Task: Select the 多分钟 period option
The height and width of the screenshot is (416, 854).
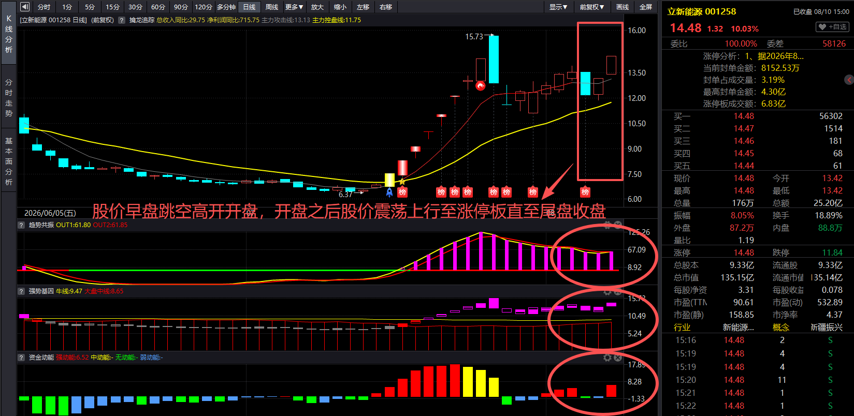Action: click(x=226, y=7)
